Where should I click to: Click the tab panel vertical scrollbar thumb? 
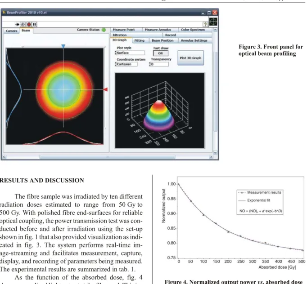(x=215, y=92)
